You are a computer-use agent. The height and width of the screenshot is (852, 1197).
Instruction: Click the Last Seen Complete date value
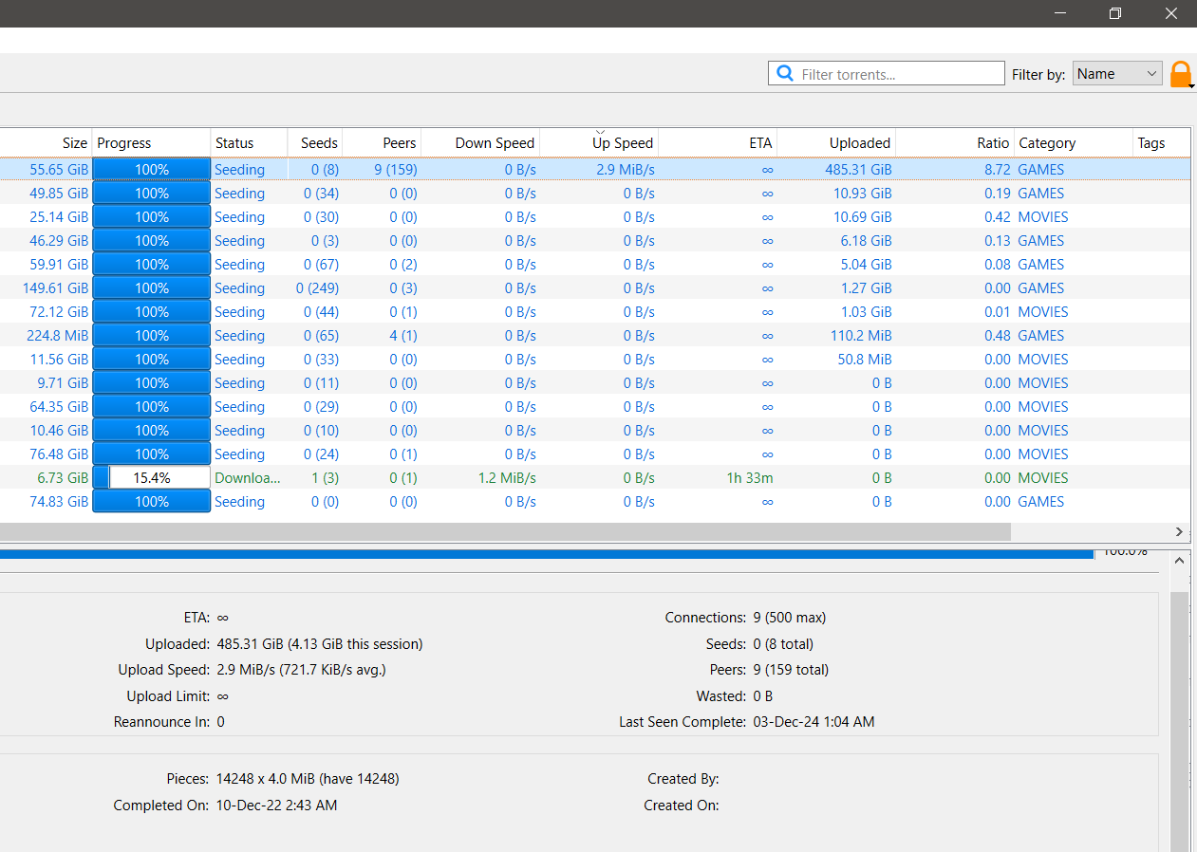pyautogui.click(x=814, y=722)
